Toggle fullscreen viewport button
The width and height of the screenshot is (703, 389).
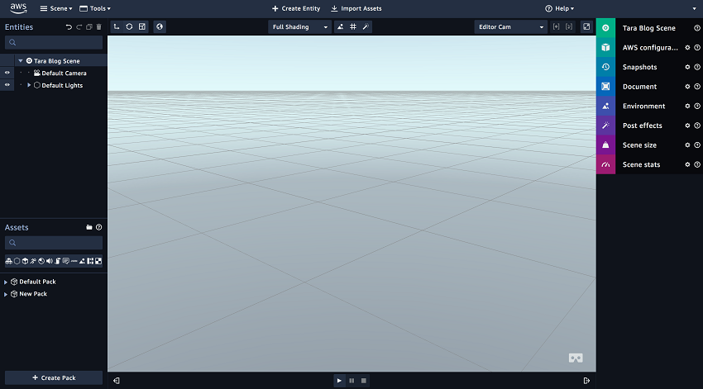(586, 26)
